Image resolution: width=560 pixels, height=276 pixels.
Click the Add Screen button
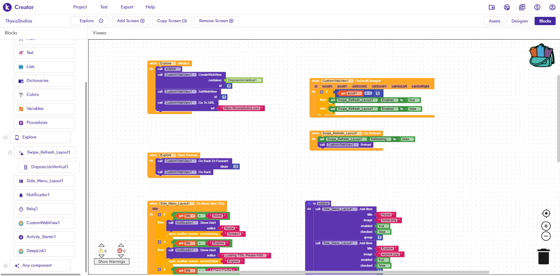point(131,21)
